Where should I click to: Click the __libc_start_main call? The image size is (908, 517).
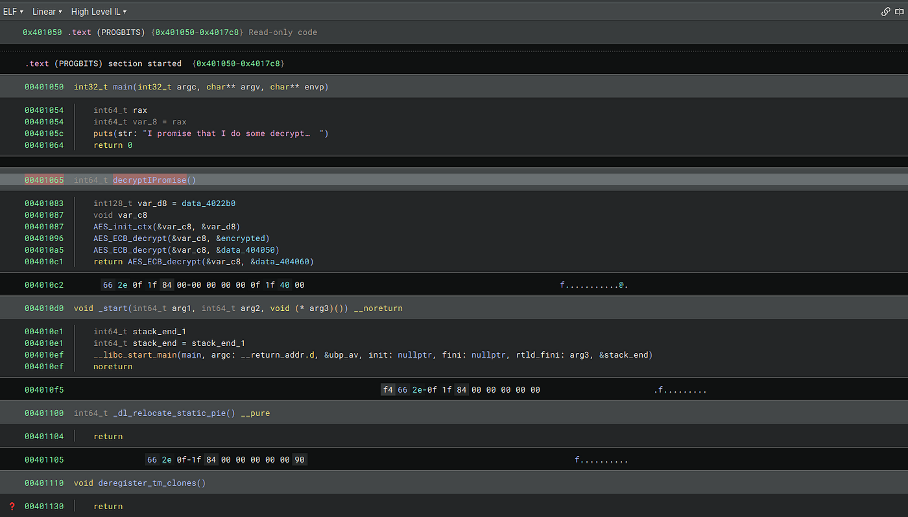pos(136,355)
